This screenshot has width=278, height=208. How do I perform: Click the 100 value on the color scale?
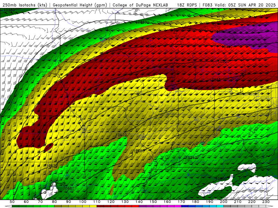click(x=83, y=202)
